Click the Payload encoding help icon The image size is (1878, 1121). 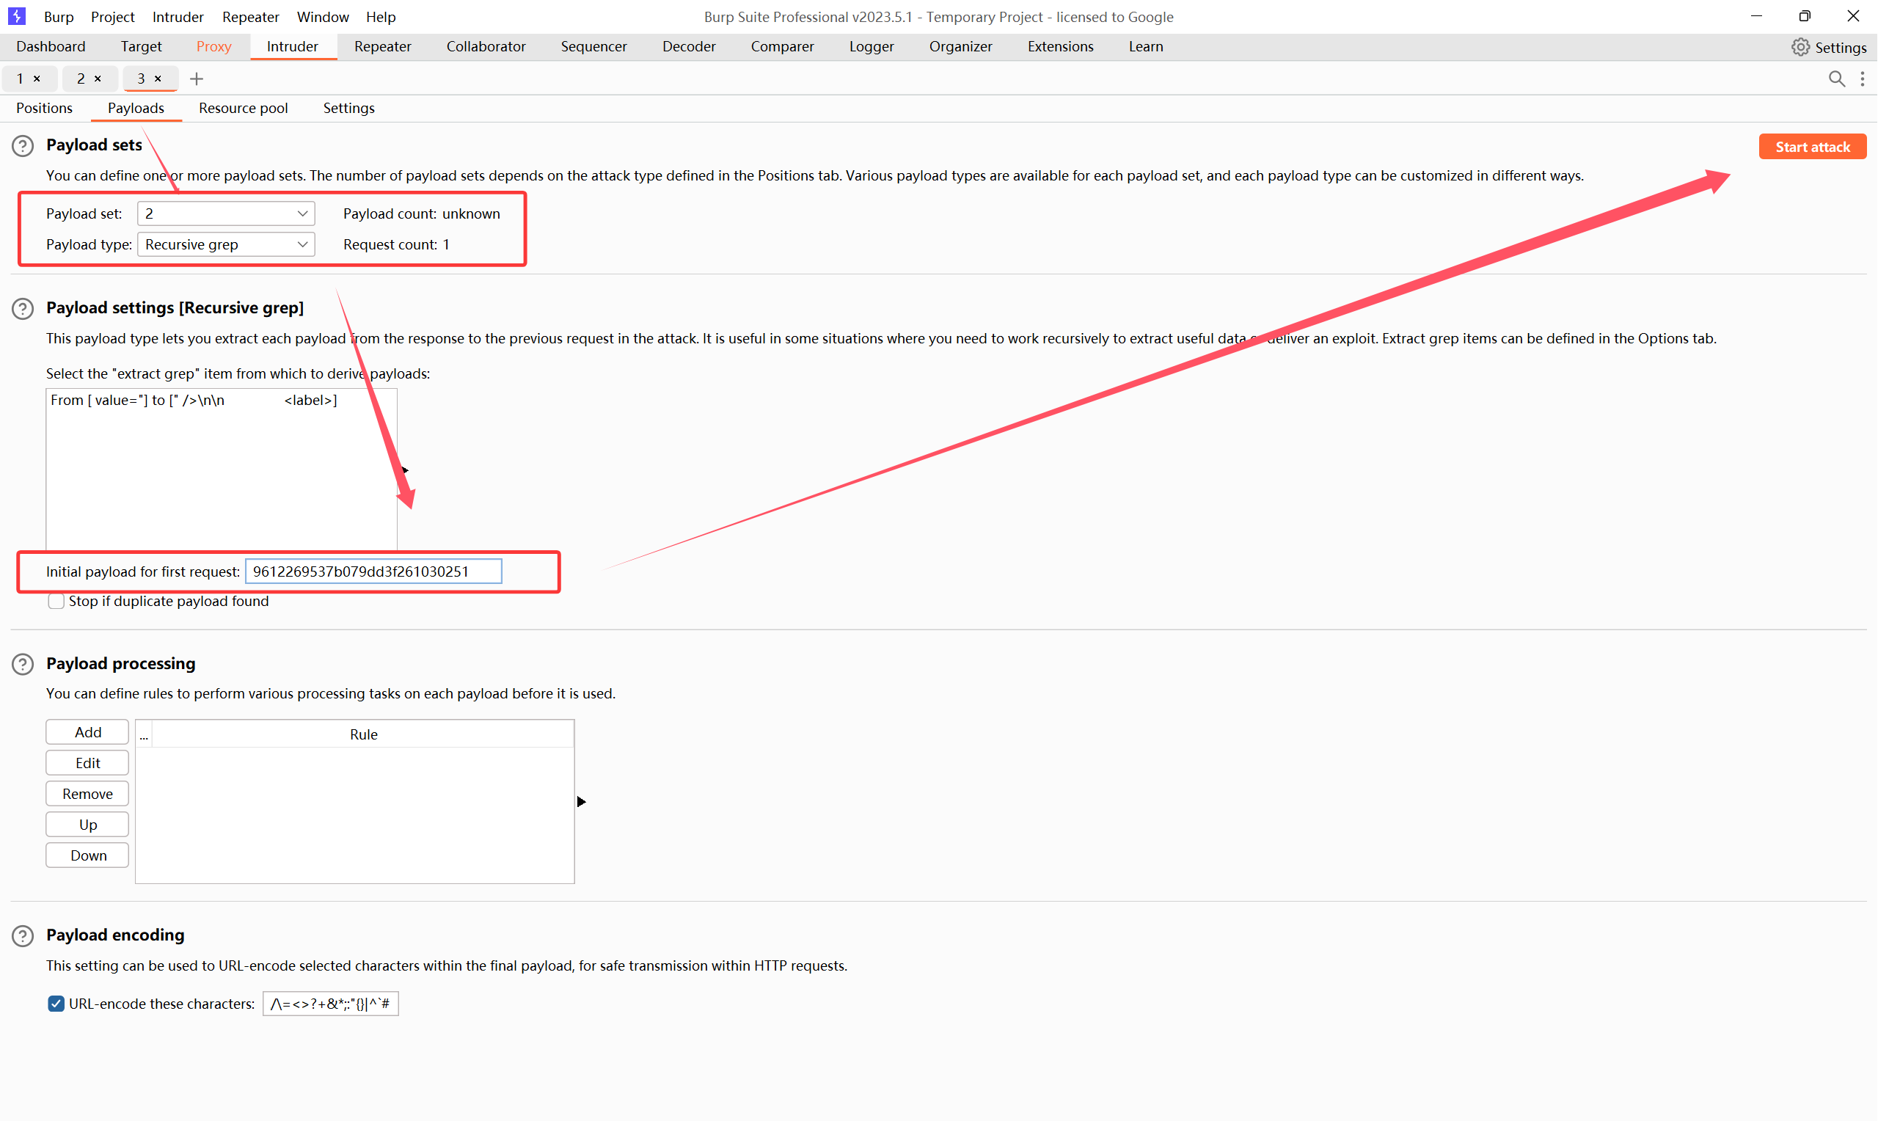(x=23, y=937)
